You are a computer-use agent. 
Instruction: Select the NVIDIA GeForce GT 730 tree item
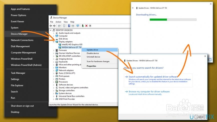(x=72, y=47)
